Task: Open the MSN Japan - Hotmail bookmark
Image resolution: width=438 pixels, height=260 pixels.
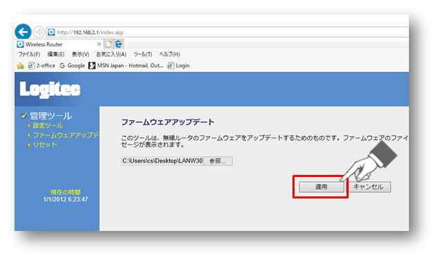Action: click(x=125, y=66)
